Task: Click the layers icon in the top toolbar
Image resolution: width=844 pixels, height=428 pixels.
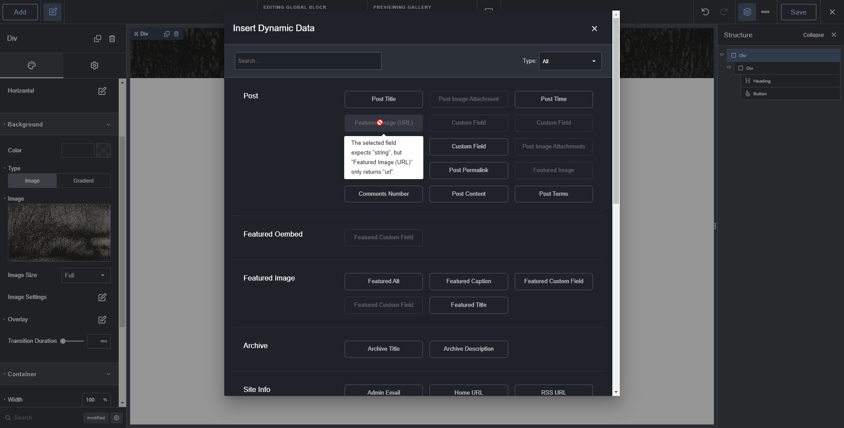Action: (747, 12)
